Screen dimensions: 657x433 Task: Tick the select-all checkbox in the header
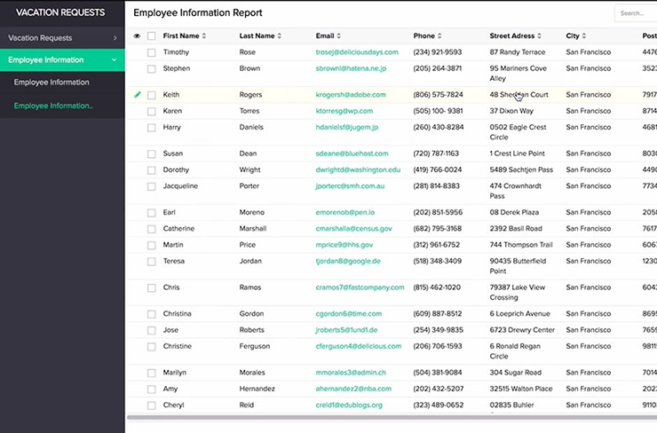point(152,36)
